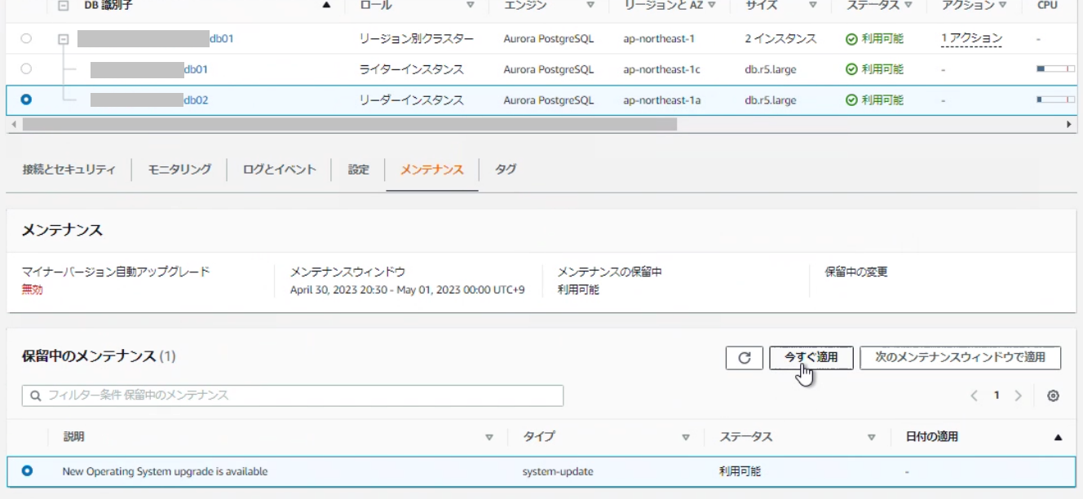Sort by エンジン column
1083x499 pixels.
590,6
